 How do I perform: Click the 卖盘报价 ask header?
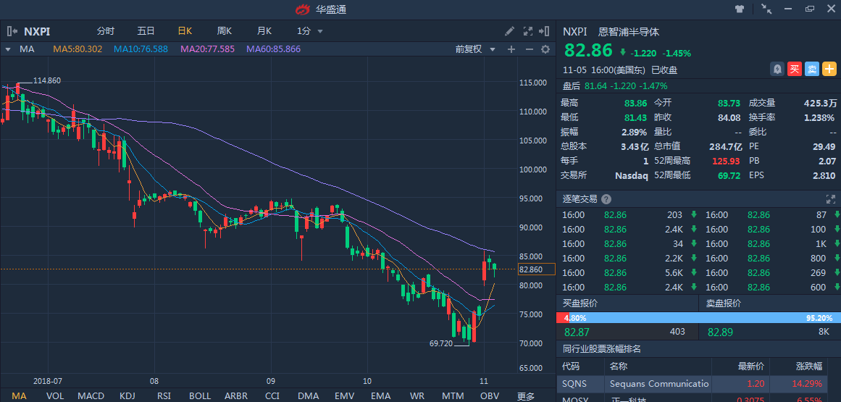point(724,303)
